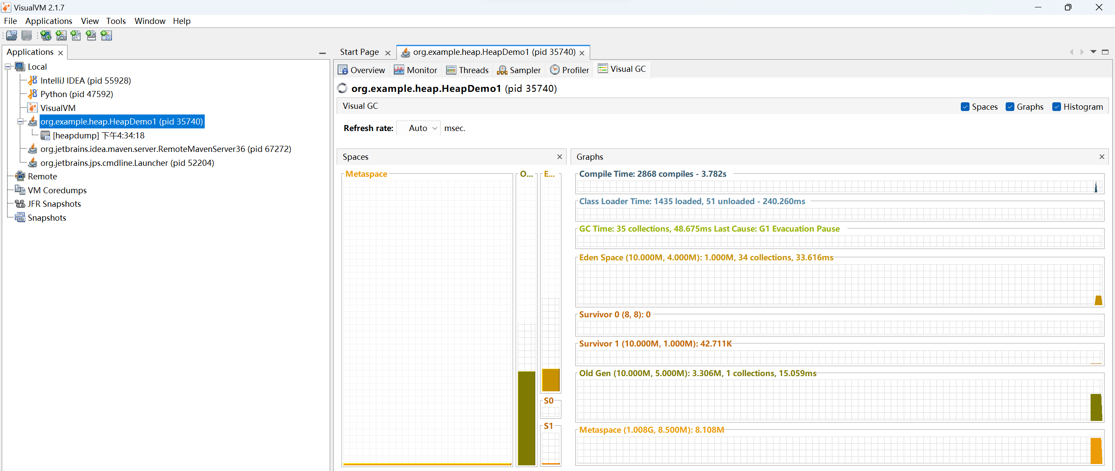This screenshot has height=471, width=1115.
Task: Open the Start Page tab
Action: (359, 52)
